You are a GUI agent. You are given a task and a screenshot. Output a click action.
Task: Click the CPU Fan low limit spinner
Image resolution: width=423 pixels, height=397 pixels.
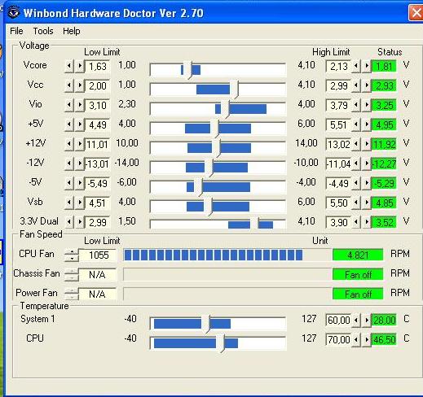click(72, 255)
